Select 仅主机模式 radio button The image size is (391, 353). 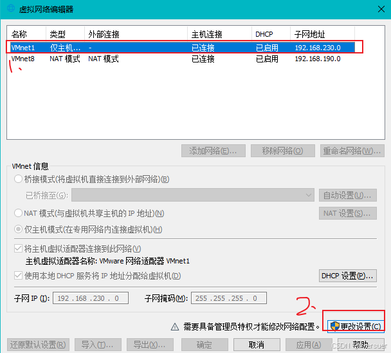18,229
